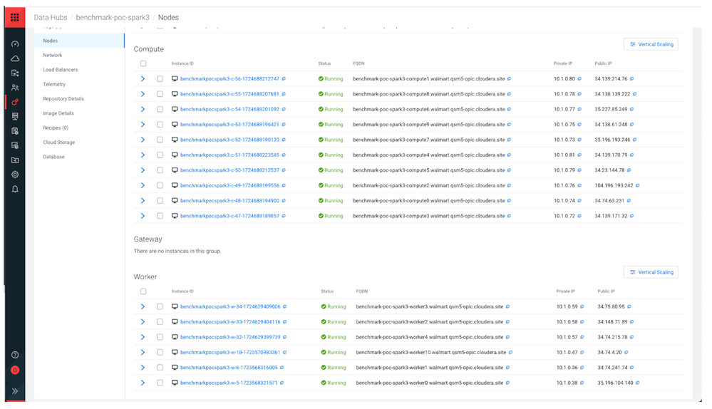712x409 pixels.
Task: Open Repository Details in the side menu
Action: pyautogui.click(x=63, y=99)
